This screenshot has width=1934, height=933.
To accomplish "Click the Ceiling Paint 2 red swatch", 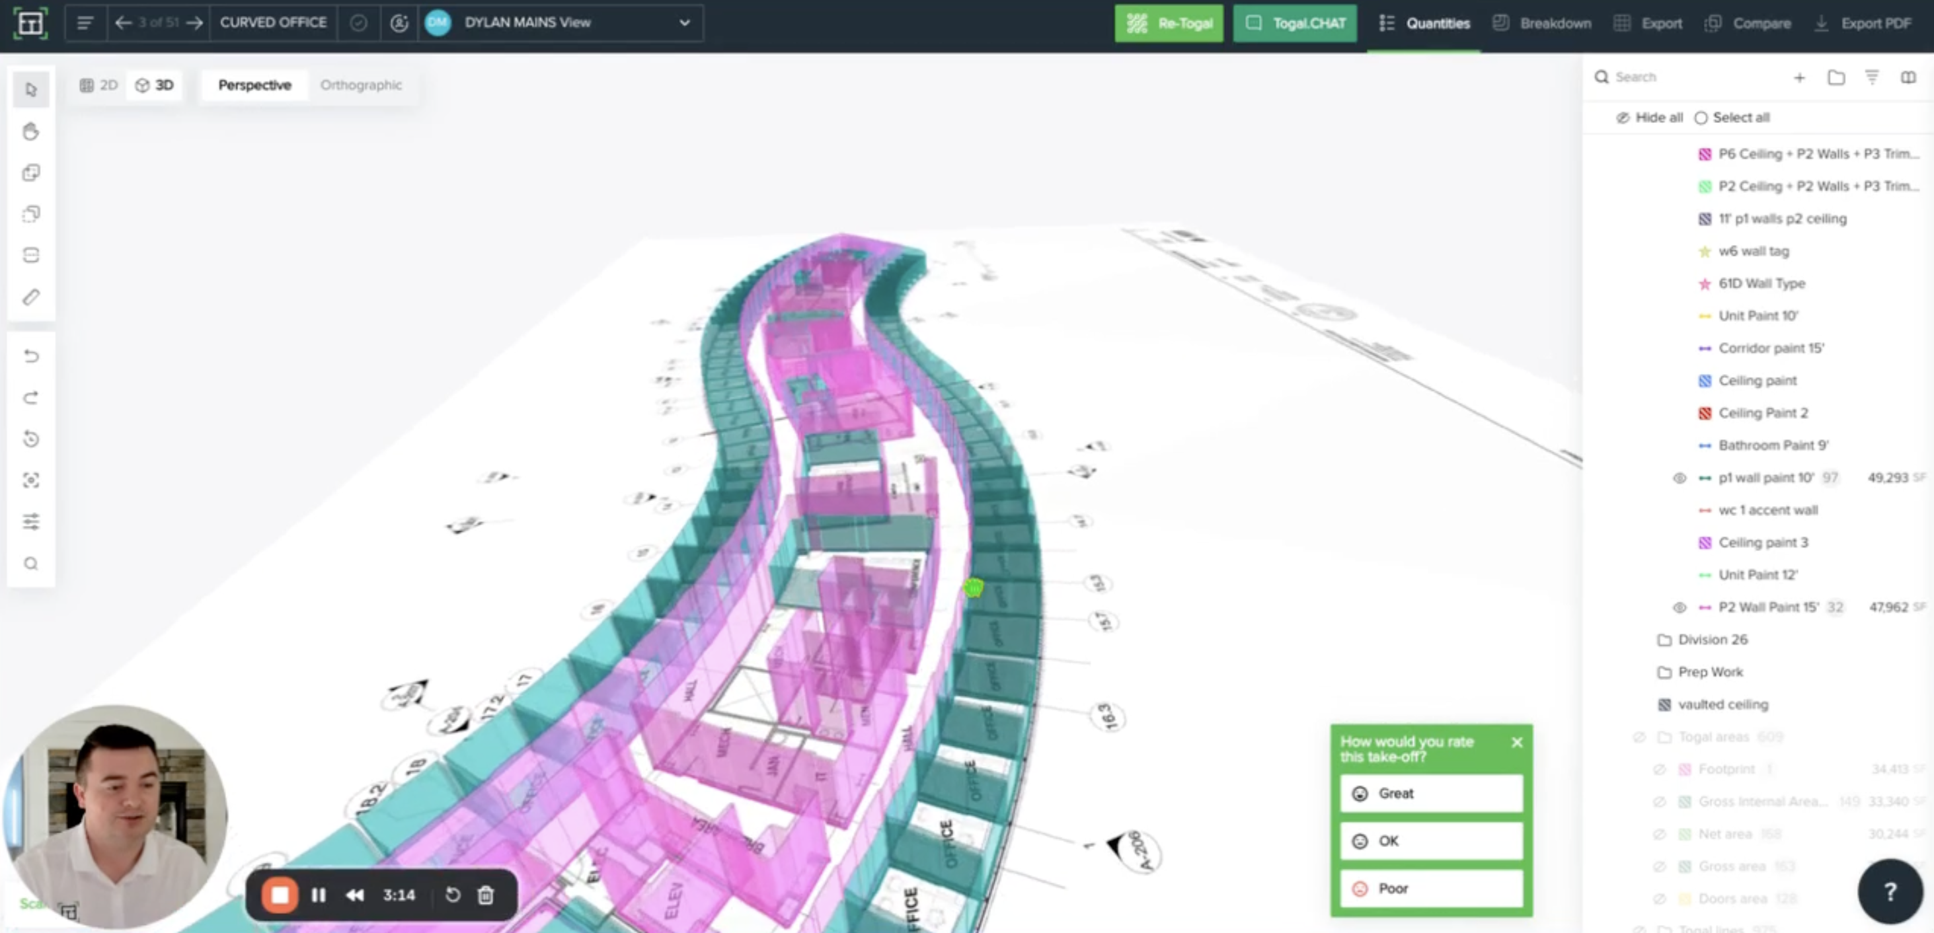I will 1704,414.
